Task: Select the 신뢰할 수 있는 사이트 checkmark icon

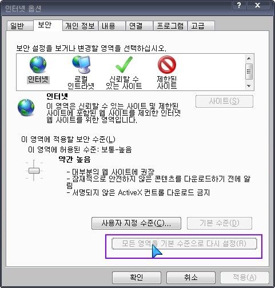Action: [x=124, y=65]
